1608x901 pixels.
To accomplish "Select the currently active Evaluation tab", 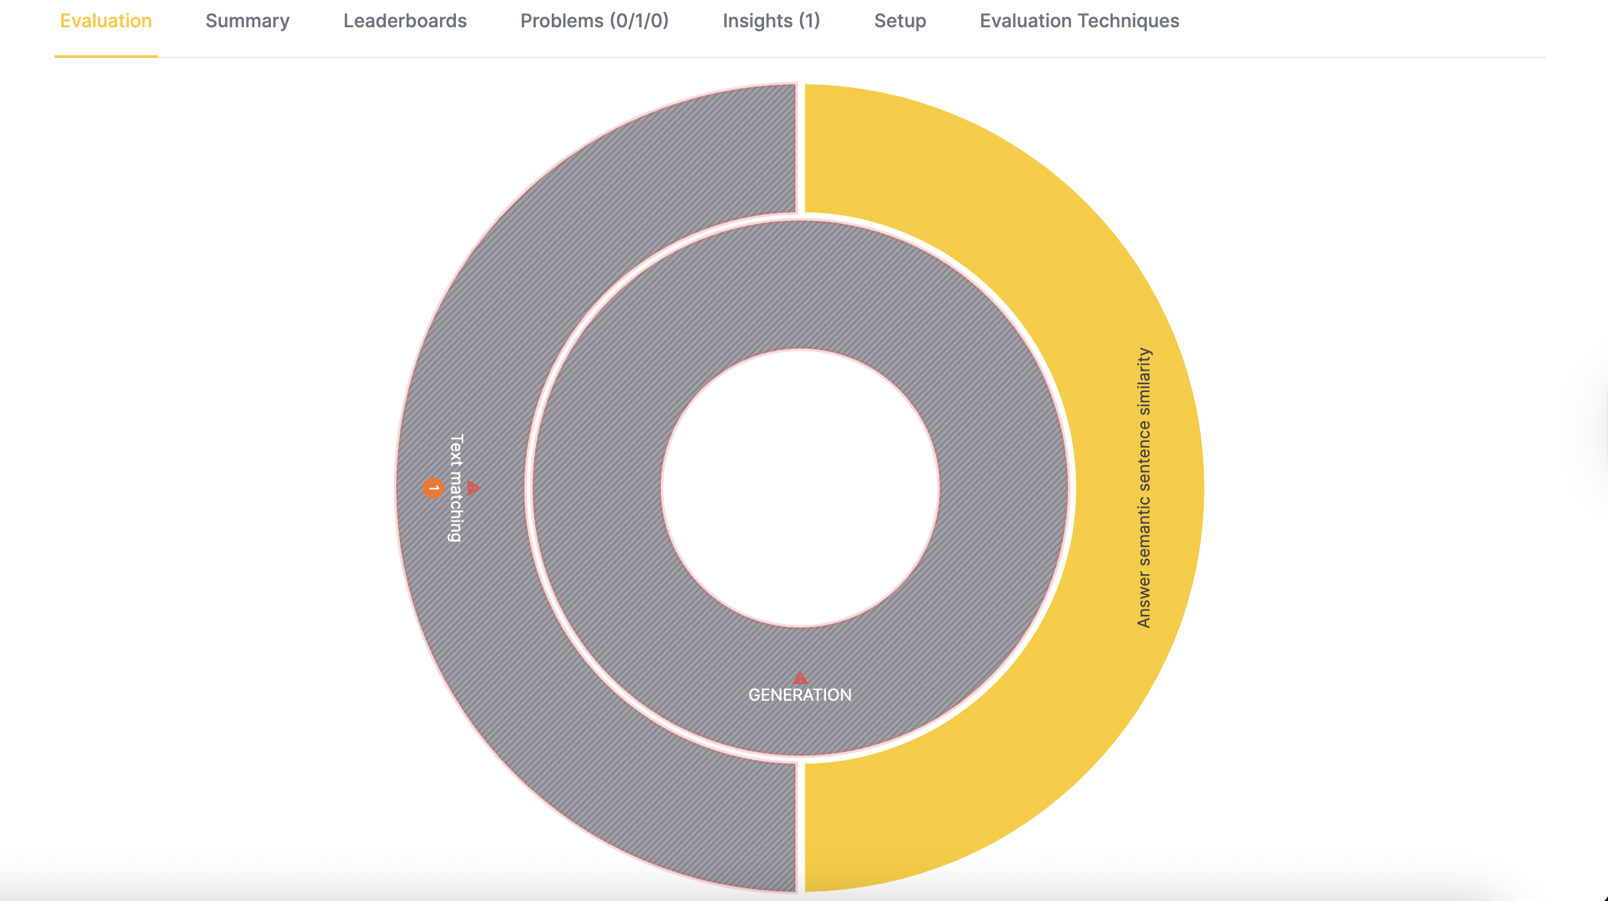I will click(x=105, y=21).
